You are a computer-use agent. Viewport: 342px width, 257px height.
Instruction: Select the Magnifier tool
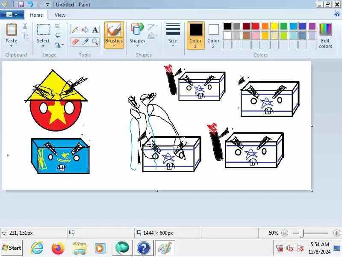pos(95,42)
